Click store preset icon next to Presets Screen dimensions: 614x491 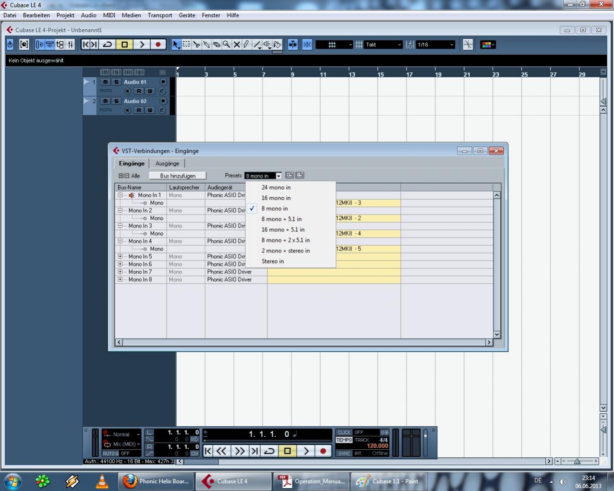(x=289, y=175)
